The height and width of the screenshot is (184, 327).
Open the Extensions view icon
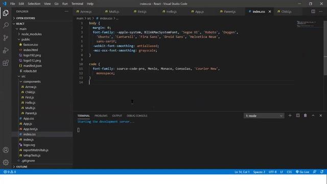6,63
